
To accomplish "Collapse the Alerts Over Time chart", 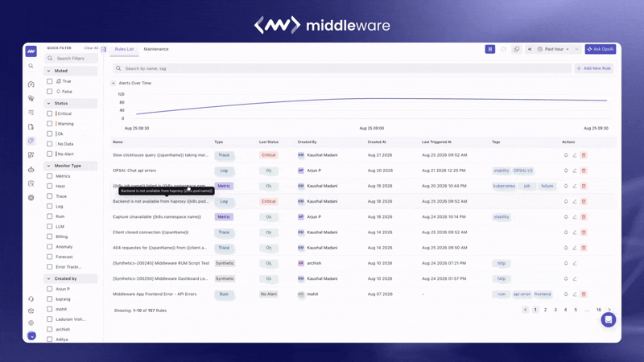I will point(114,84).
